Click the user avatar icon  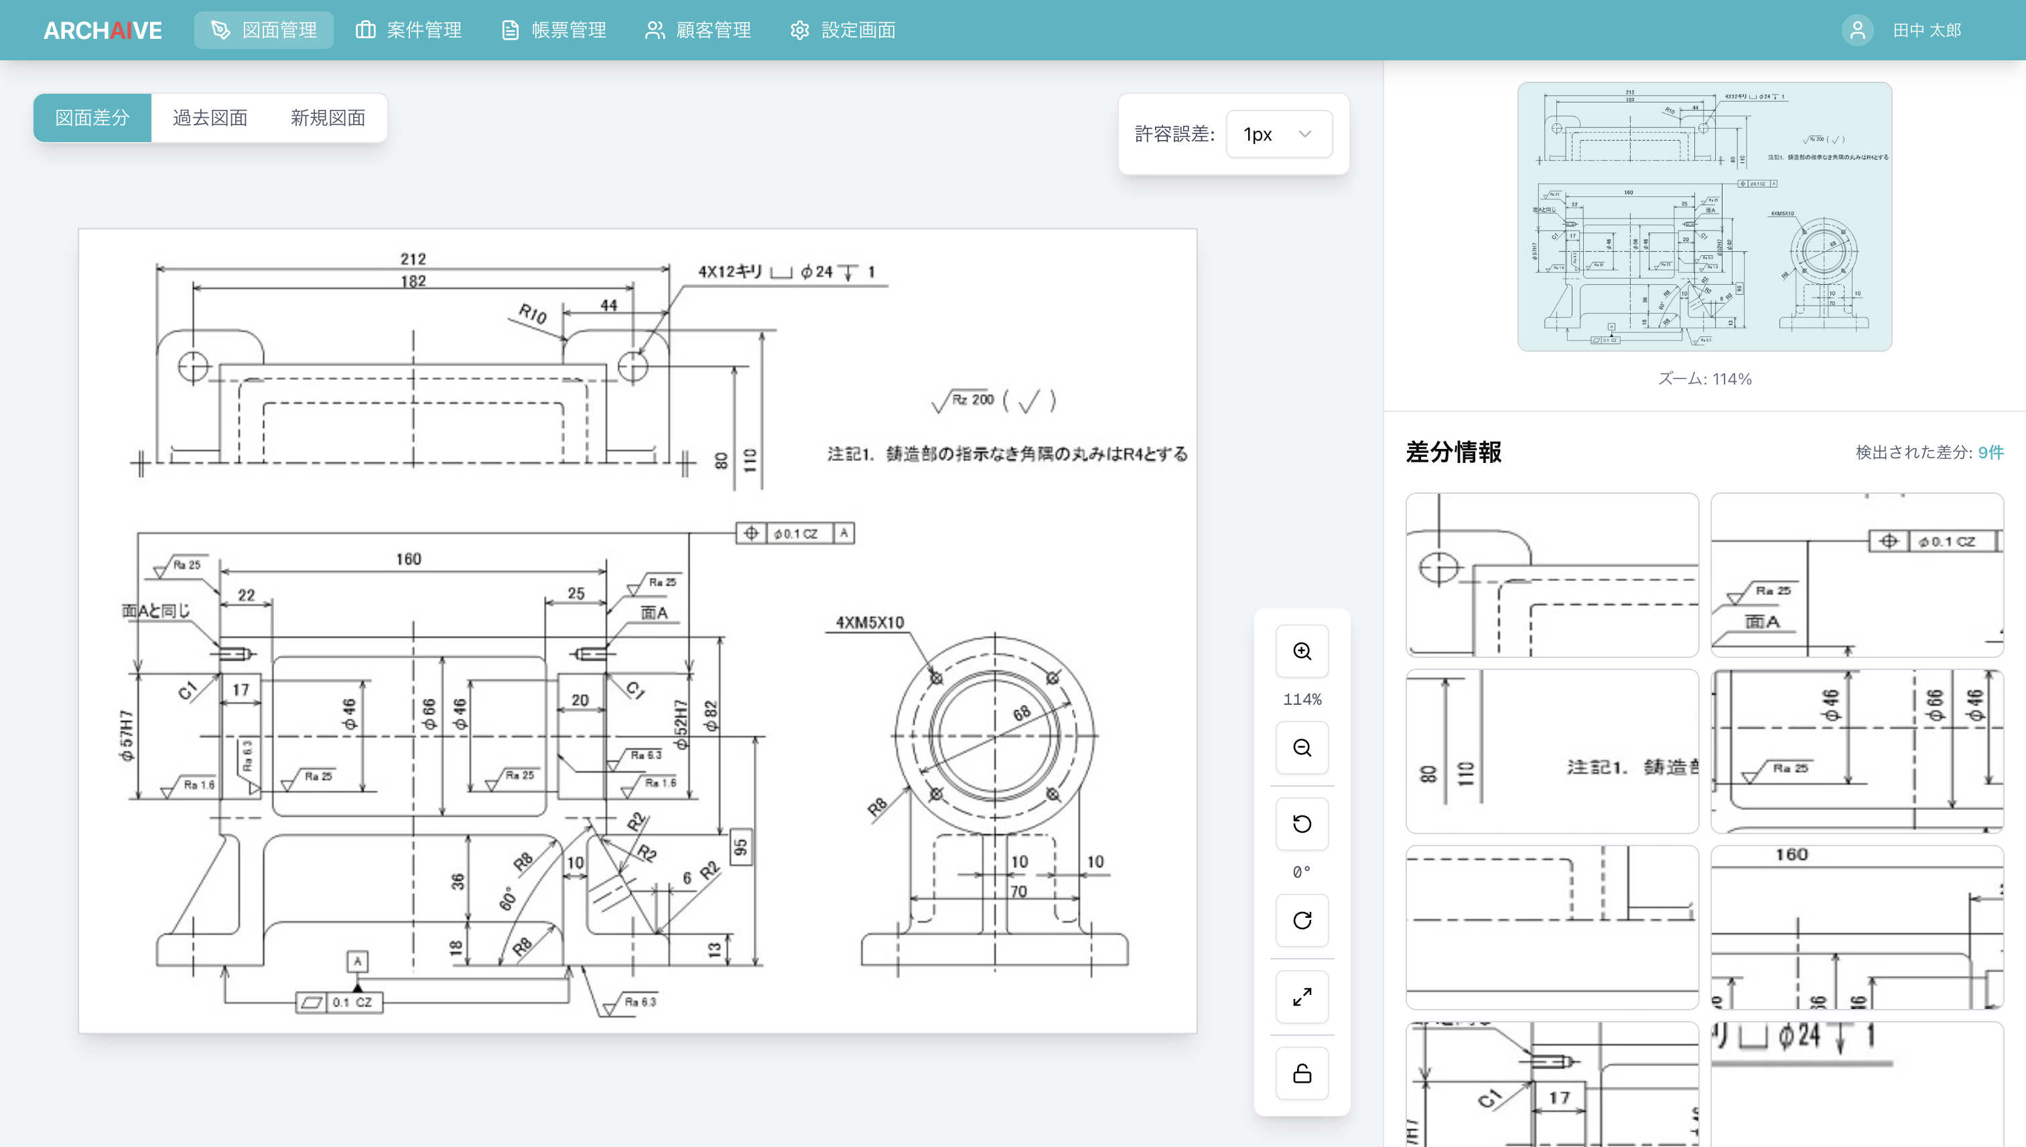tap(1856, 30)
